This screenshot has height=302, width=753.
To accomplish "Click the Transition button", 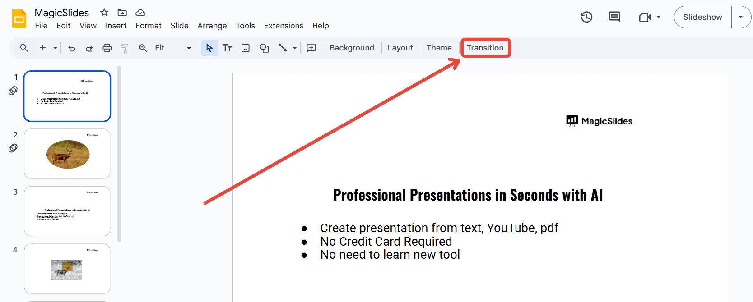I will [x=485, y=48].
